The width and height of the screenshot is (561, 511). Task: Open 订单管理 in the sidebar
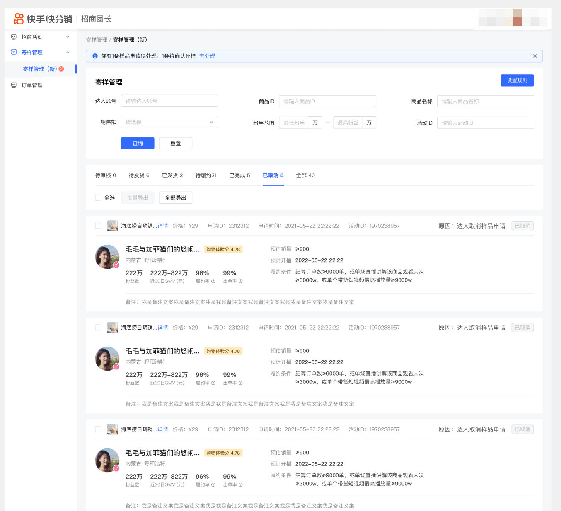click(x=32, y=85)
